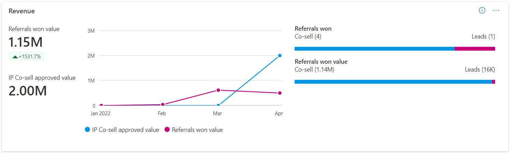Image resolution: width=510 pixels, height=153 pixels.
Task: Select the April blue data point
Action: 280,56
